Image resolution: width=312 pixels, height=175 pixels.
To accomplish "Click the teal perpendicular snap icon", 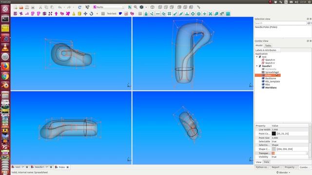I will click(187, 14).
